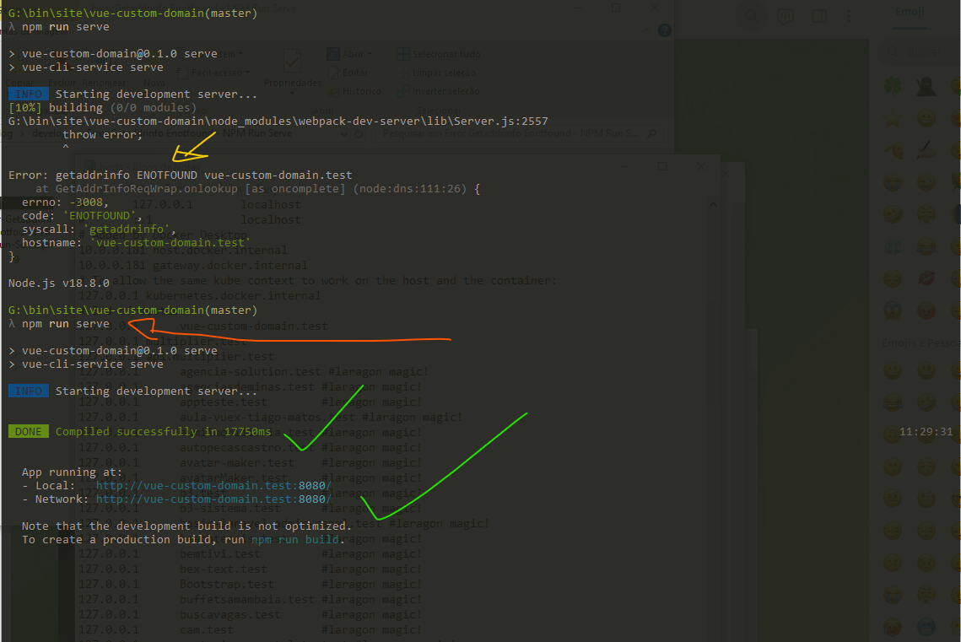Pick the kiss lips emoji
Image resolution: width=961 pixels, height=642 pixels.
pyautogui.click(x=925, y=278)
